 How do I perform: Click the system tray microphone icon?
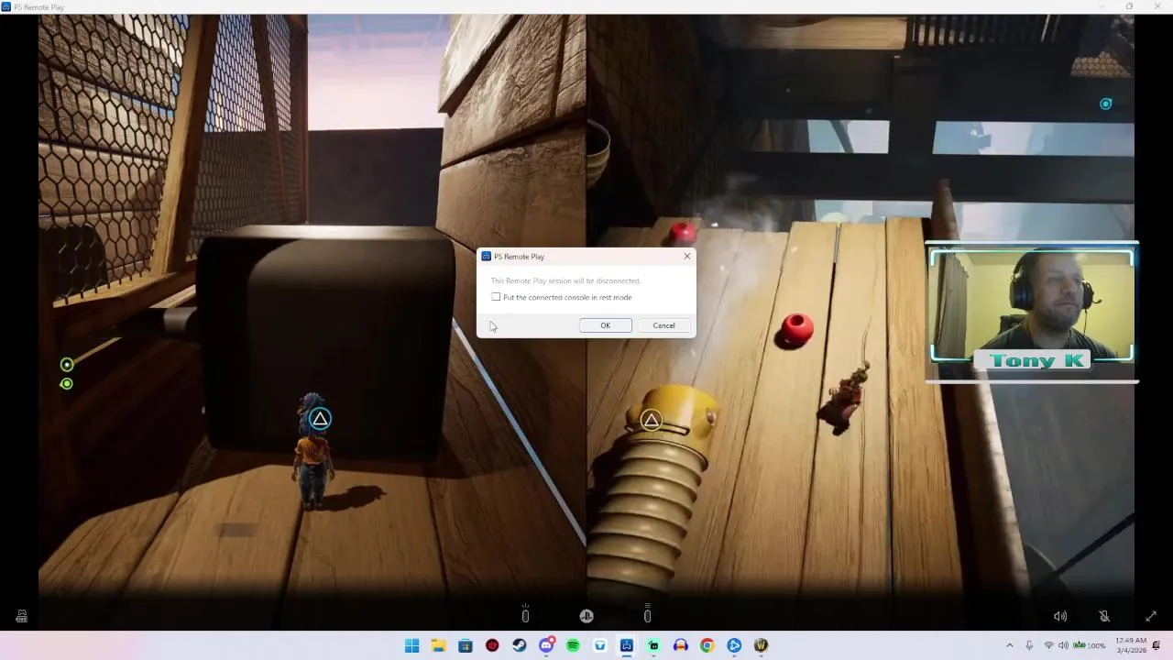(x=1029, y=645)
